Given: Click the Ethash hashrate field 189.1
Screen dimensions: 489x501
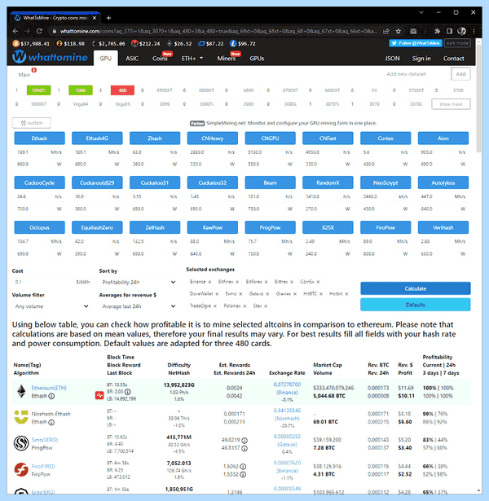Looking at the screenshot, I should click(x=30, y=152).
